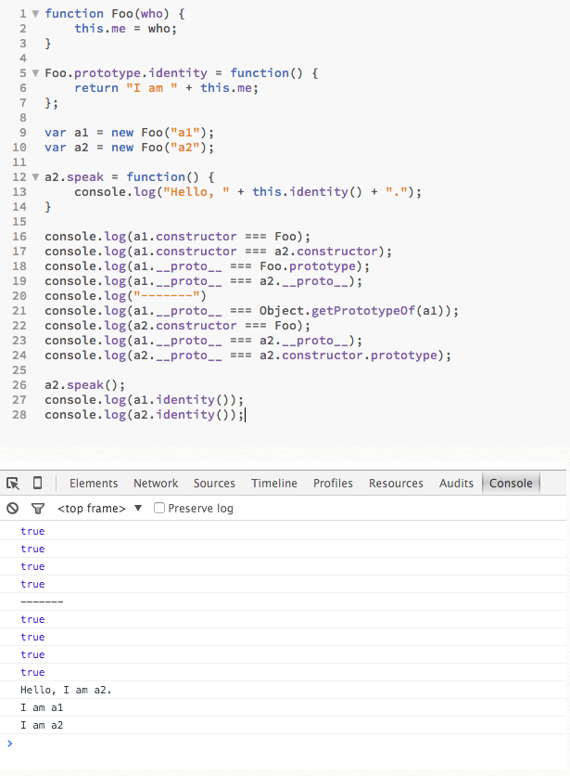Switch to the Elements tab

pyautogui.click(x=94, y=483)
